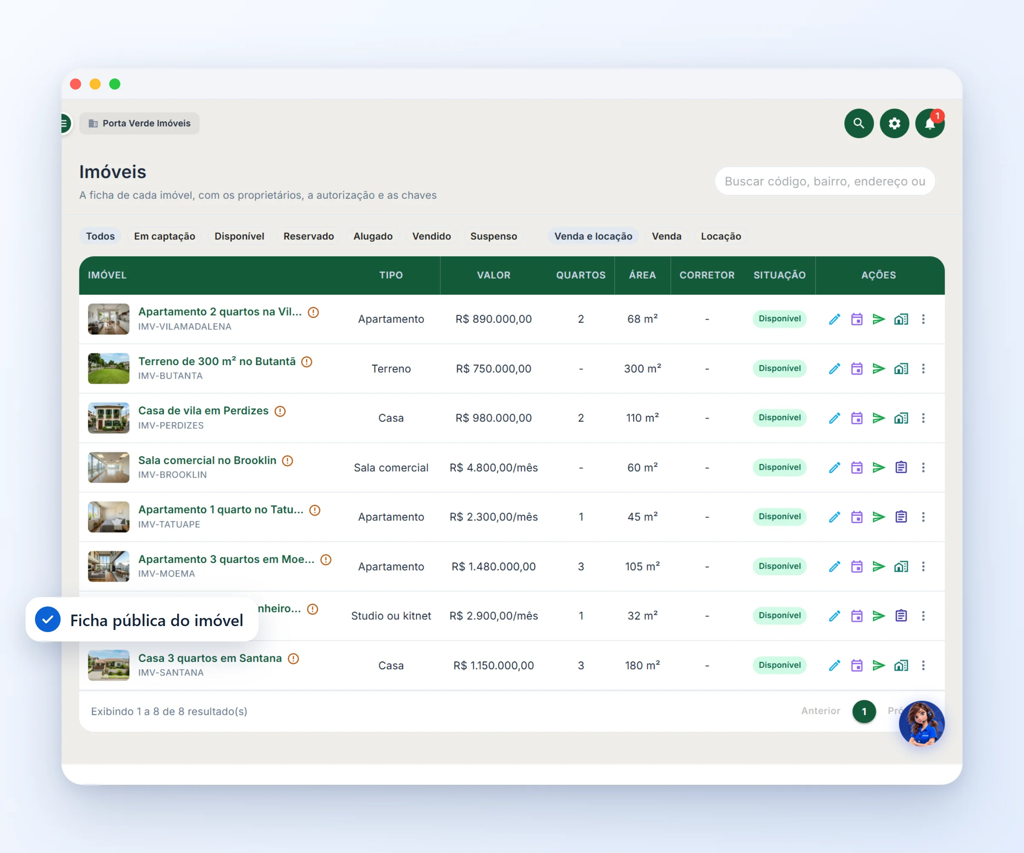Filter by Em captação
Viewport: 1024px width, 853px height.
pos(164,236)
